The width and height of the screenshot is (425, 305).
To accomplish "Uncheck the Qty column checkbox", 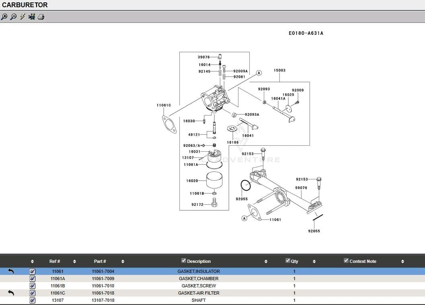I will (x=287, y=261).
